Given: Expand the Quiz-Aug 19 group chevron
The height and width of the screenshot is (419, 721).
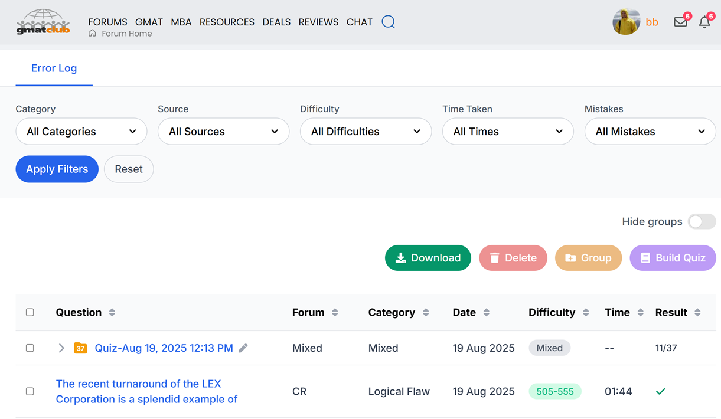Looking at the screenshot, I should [61, 348].
